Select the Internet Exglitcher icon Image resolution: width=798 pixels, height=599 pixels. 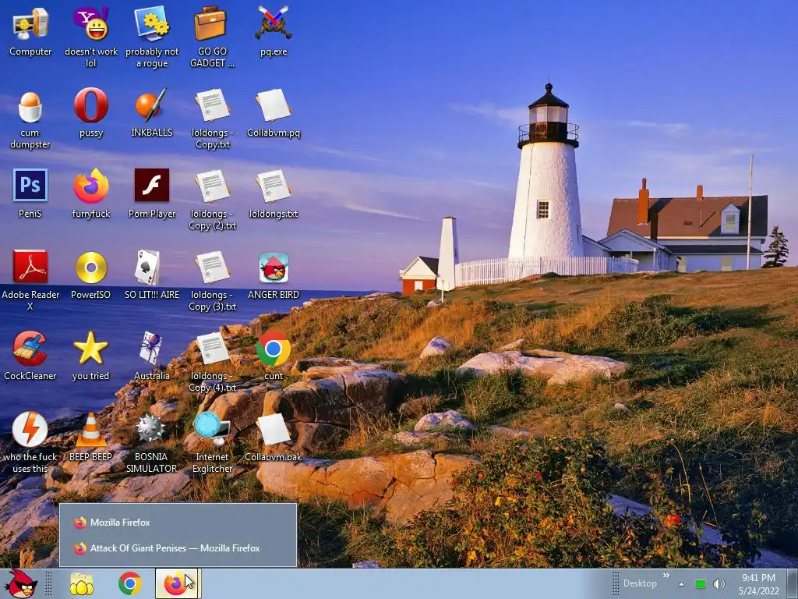point(212,442)
